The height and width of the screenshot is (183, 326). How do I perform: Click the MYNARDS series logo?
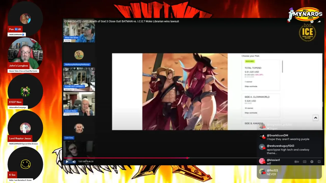coord(305,15)
